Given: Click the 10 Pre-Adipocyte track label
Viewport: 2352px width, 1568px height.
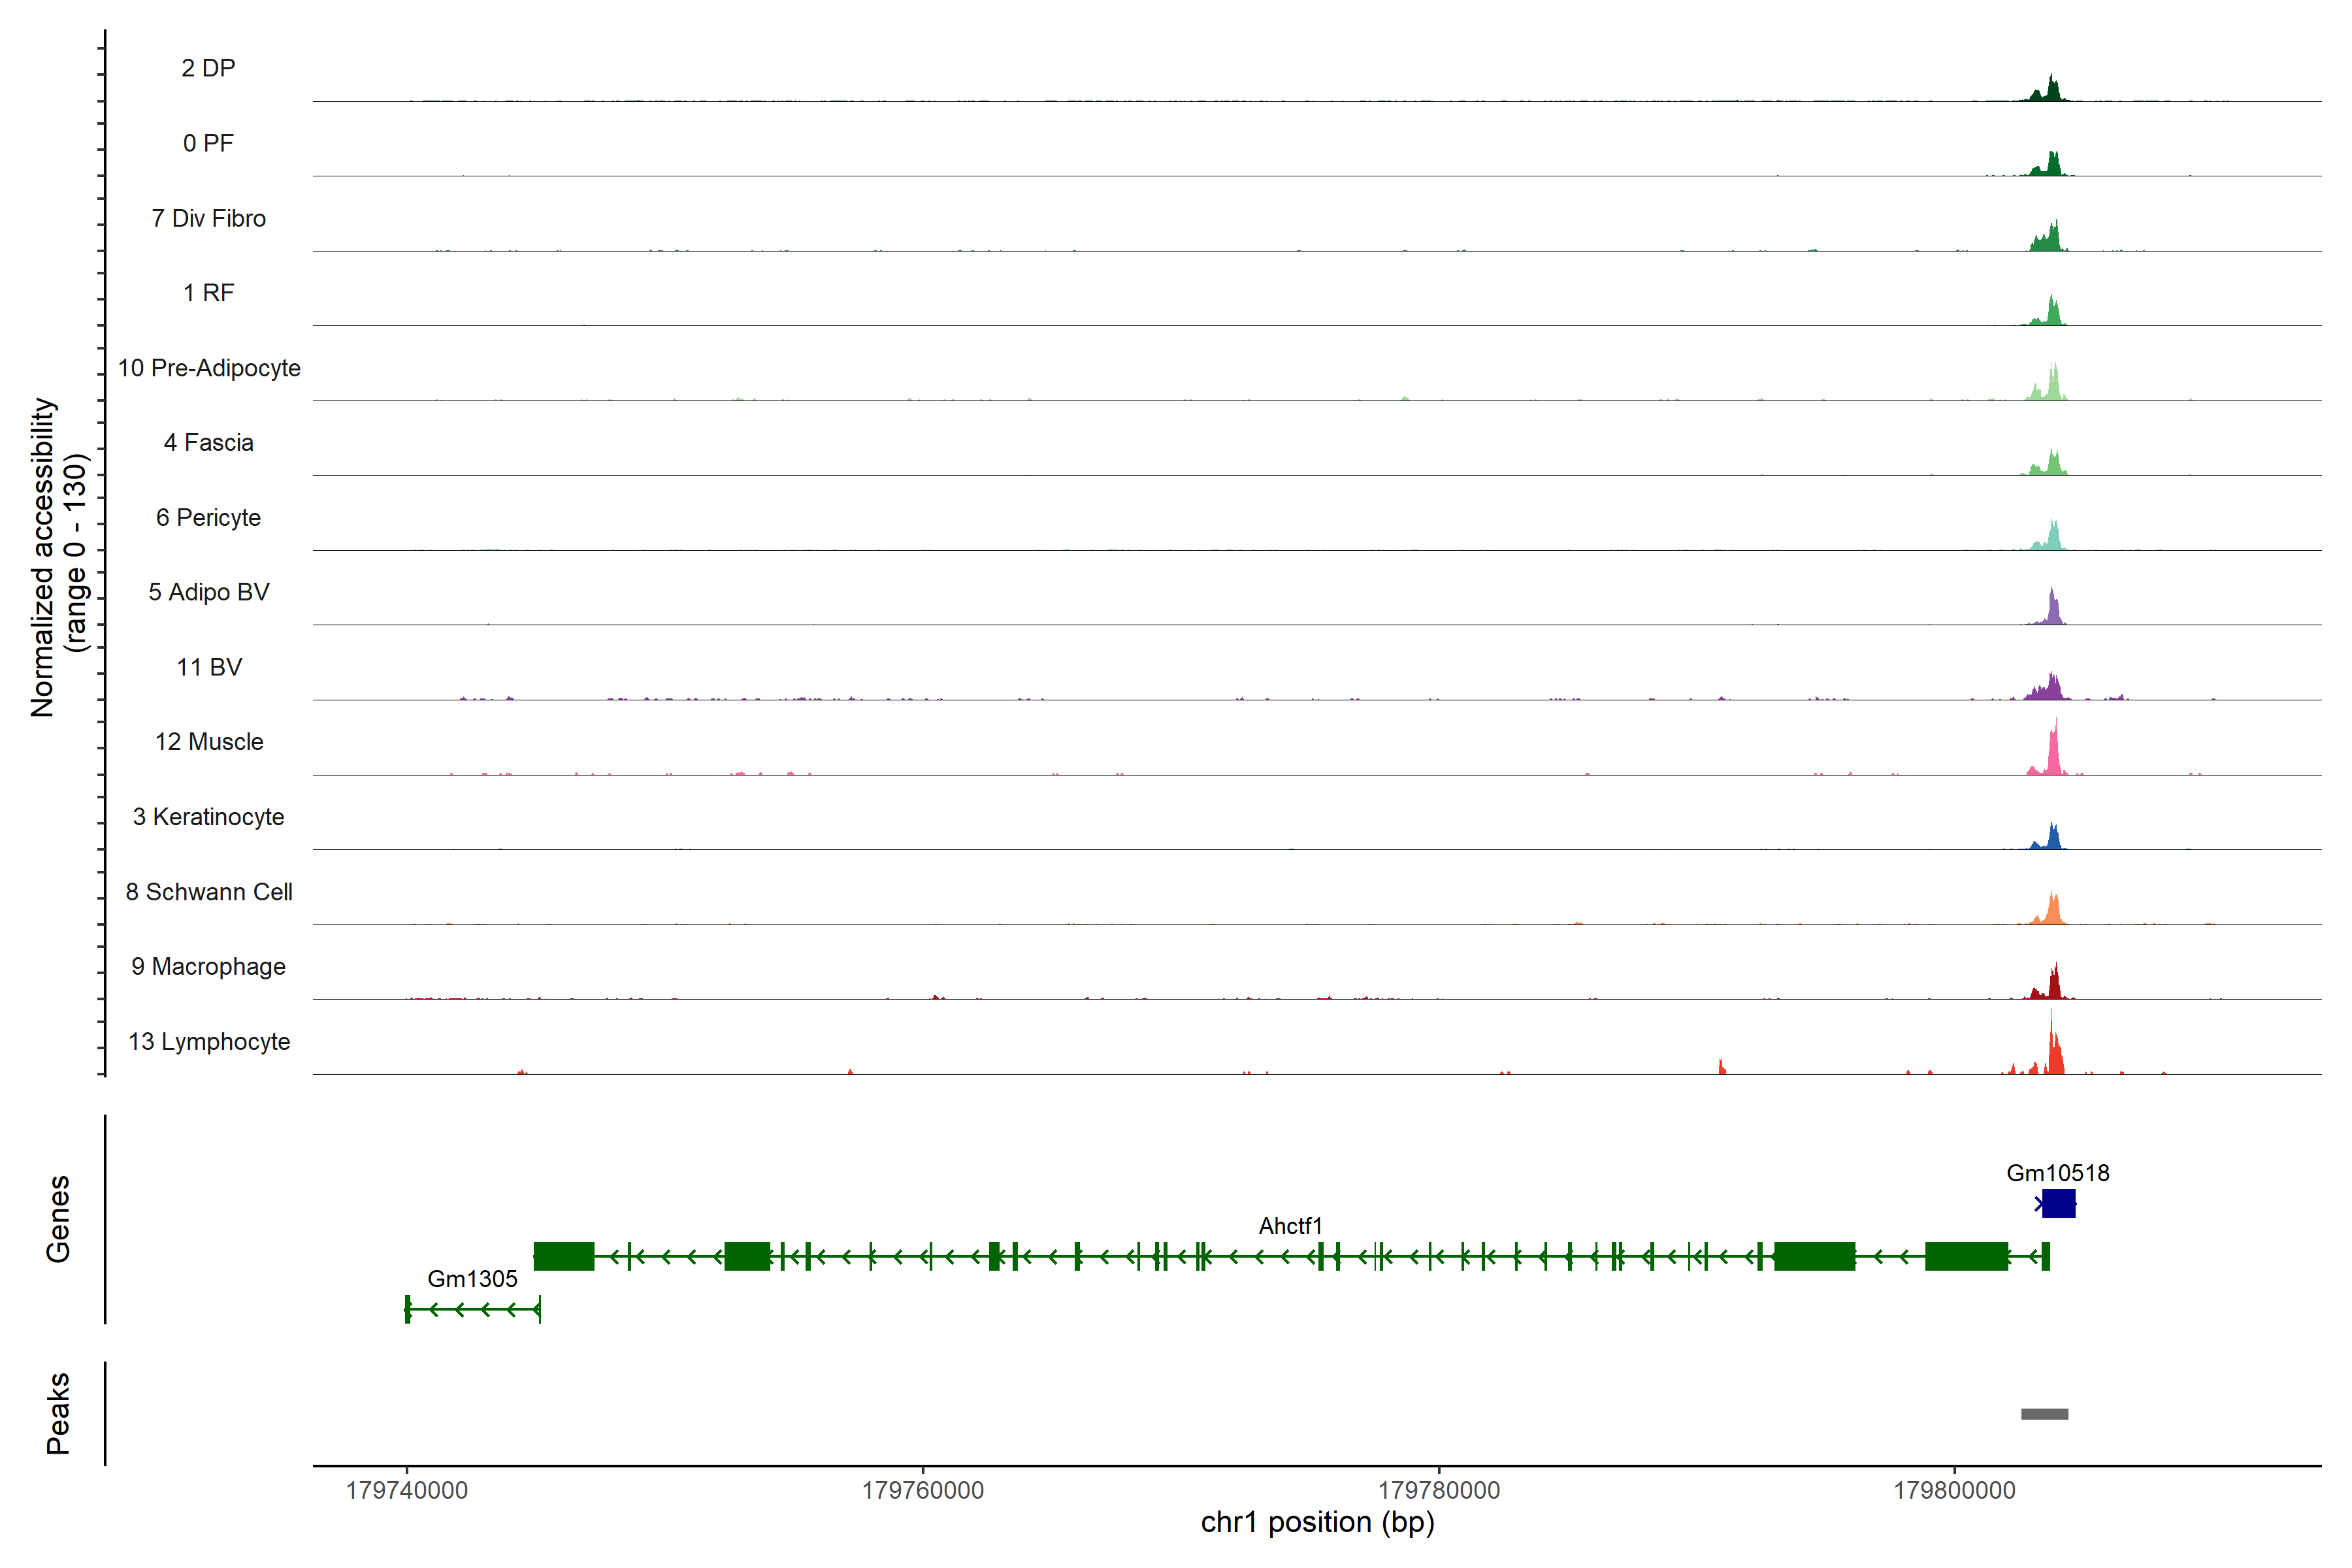Looking at the screenshot, I should (x=209, y=368).
